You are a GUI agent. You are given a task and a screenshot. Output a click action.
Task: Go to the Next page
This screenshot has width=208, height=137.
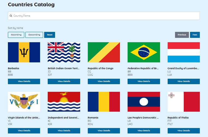(195, 35)
